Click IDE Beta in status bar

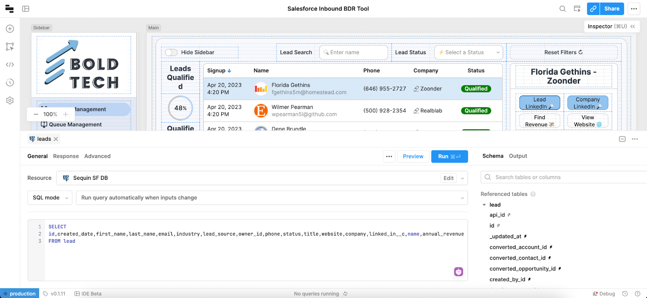pyautogui.click(x=88, y=294)
